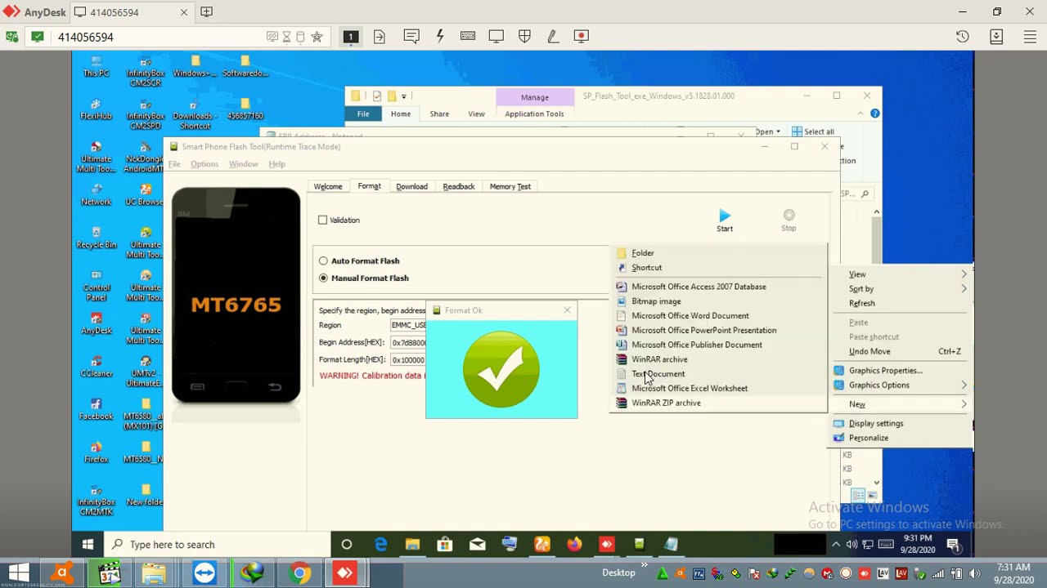This screenshot has width=1047, height=588.
Task: Open This PC desktop icon
Action: pos(96,67)
